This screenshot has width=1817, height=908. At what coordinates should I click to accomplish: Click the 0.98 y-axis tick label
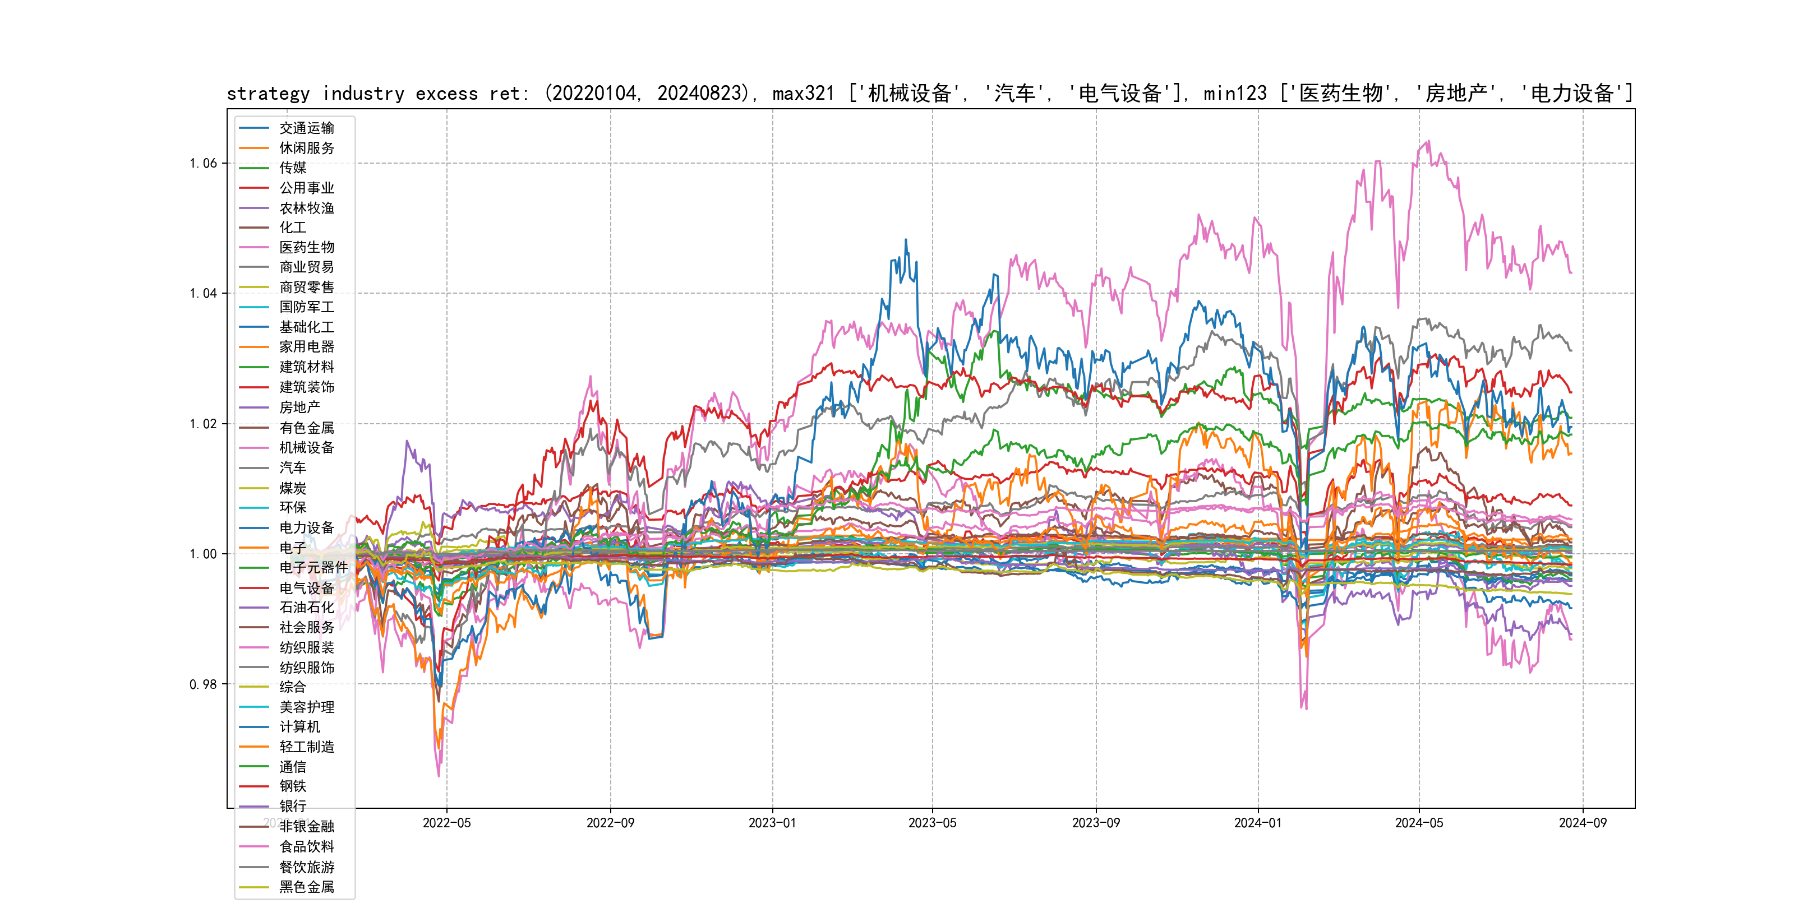point(203,684)
